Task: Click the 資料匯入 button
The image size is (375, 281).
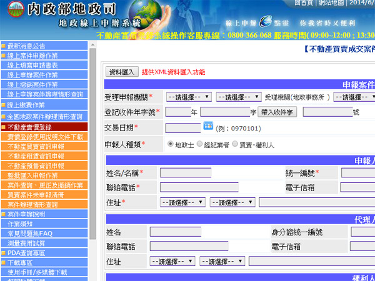Action: pyautogui.click(x=122, y=72)
